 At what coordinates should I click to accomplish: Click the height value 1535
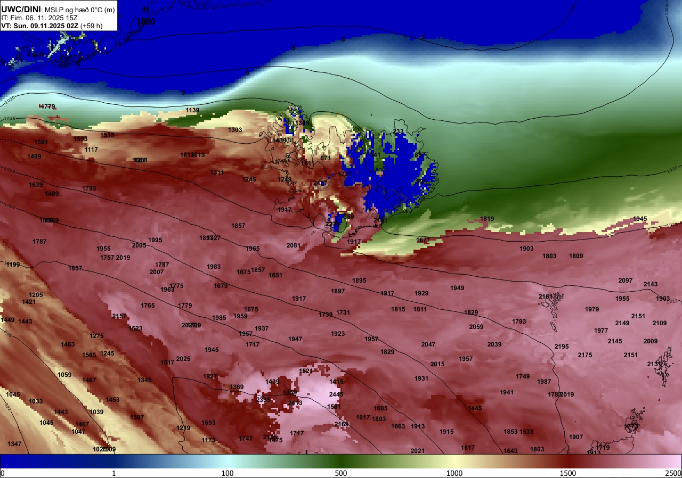coord(107,135)
